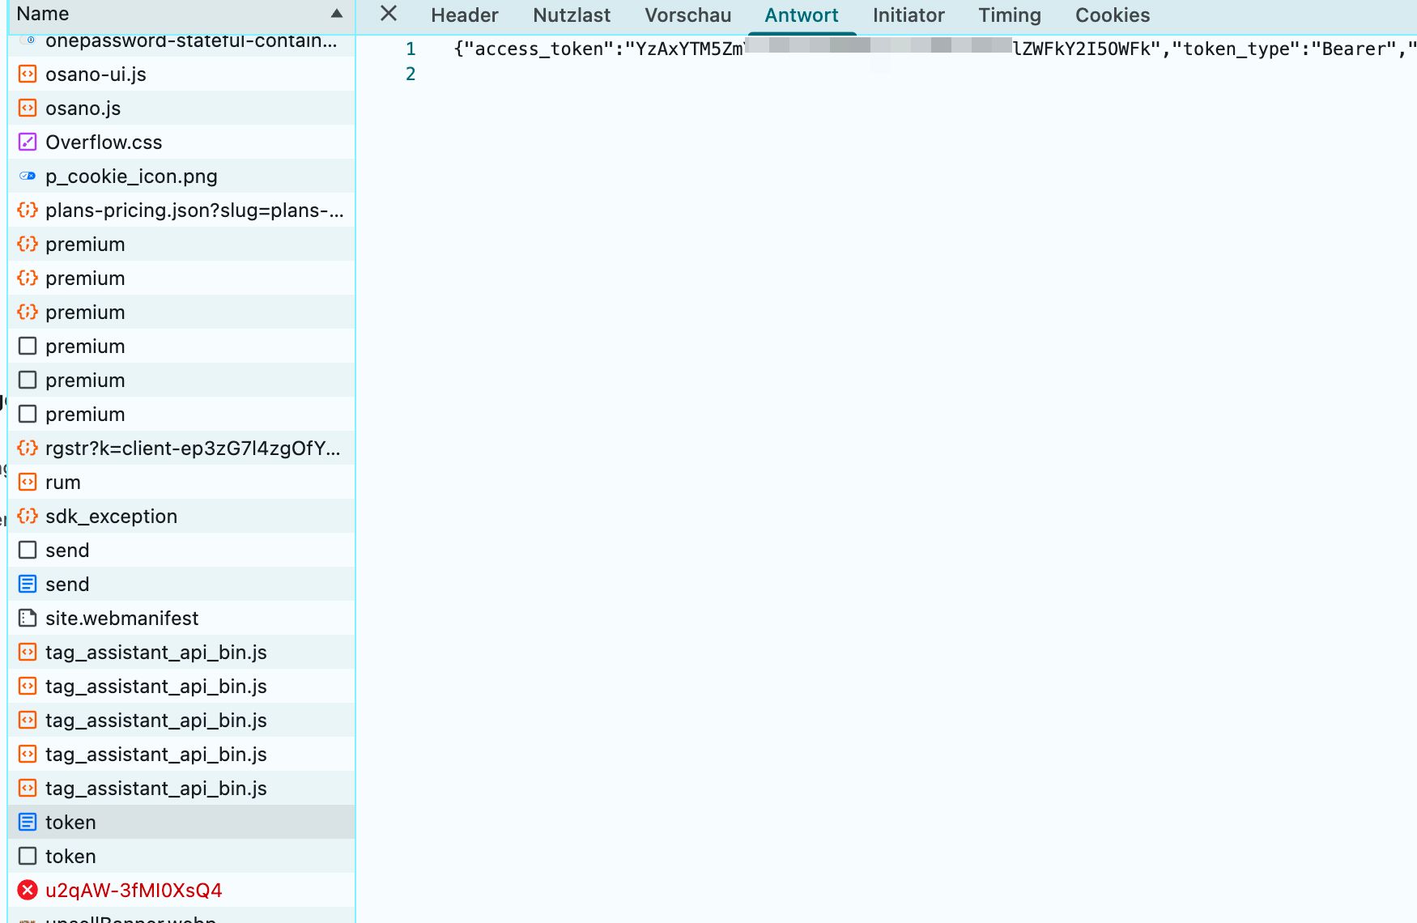Screen dimensions: 1417x923
Task: Select the rgstr?k=client-ep3zG7l4zgOfY request
Action: pyautogui.click(x=181, y=449)
